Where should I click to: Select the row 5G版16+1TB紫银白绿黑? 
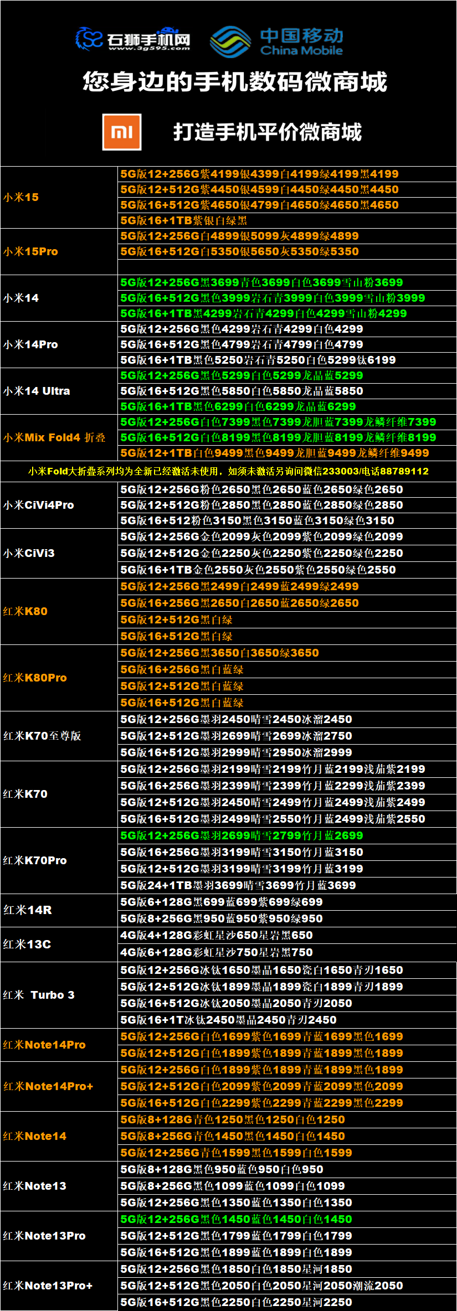point(287,220)
